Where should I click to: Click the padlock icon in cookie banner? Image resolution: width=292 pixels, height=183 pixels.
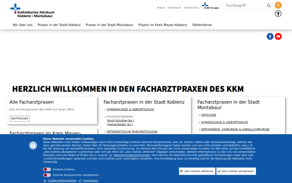point(33,145)
